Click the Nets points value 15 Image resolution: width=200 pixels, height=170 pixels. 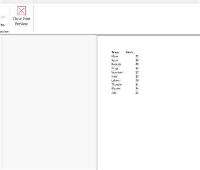(x=137, y=76)
